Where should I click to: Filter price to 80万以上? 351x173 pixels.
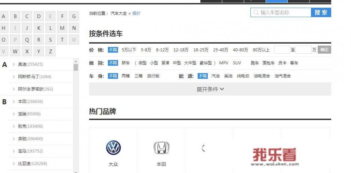pos(261,50)
